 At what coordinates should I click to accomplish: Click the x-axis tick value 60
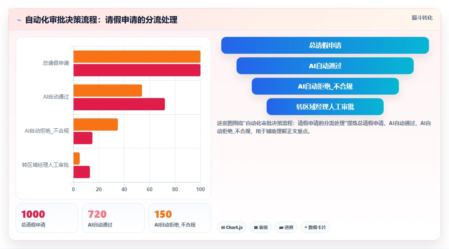[150, 189]
